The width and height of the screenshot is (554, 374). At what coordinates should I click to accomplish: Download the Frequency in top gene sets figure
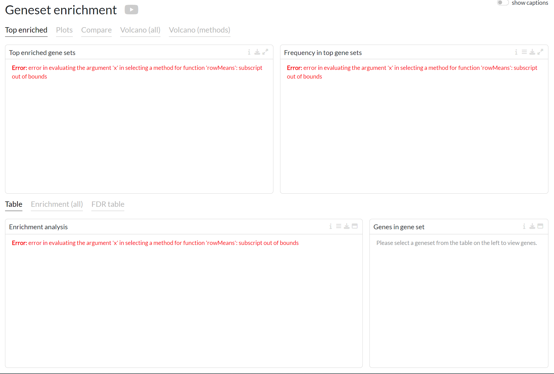coord(532,52)
